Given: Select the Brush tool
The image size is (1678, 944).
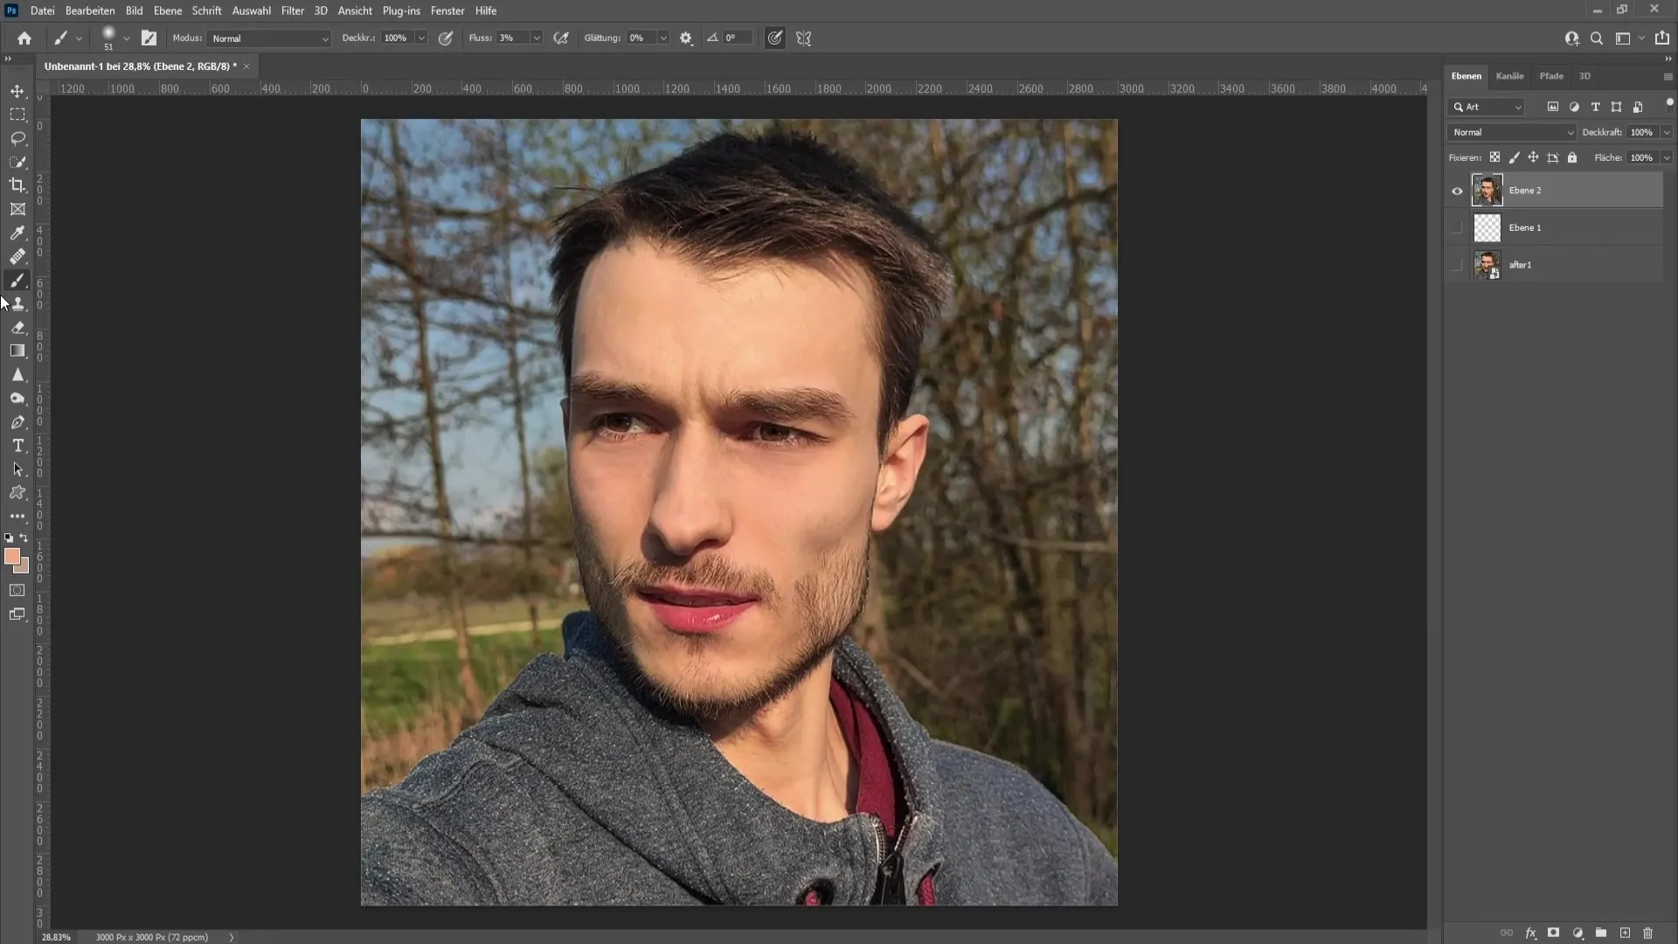Looking at the screenshot, I should [17, 280].
